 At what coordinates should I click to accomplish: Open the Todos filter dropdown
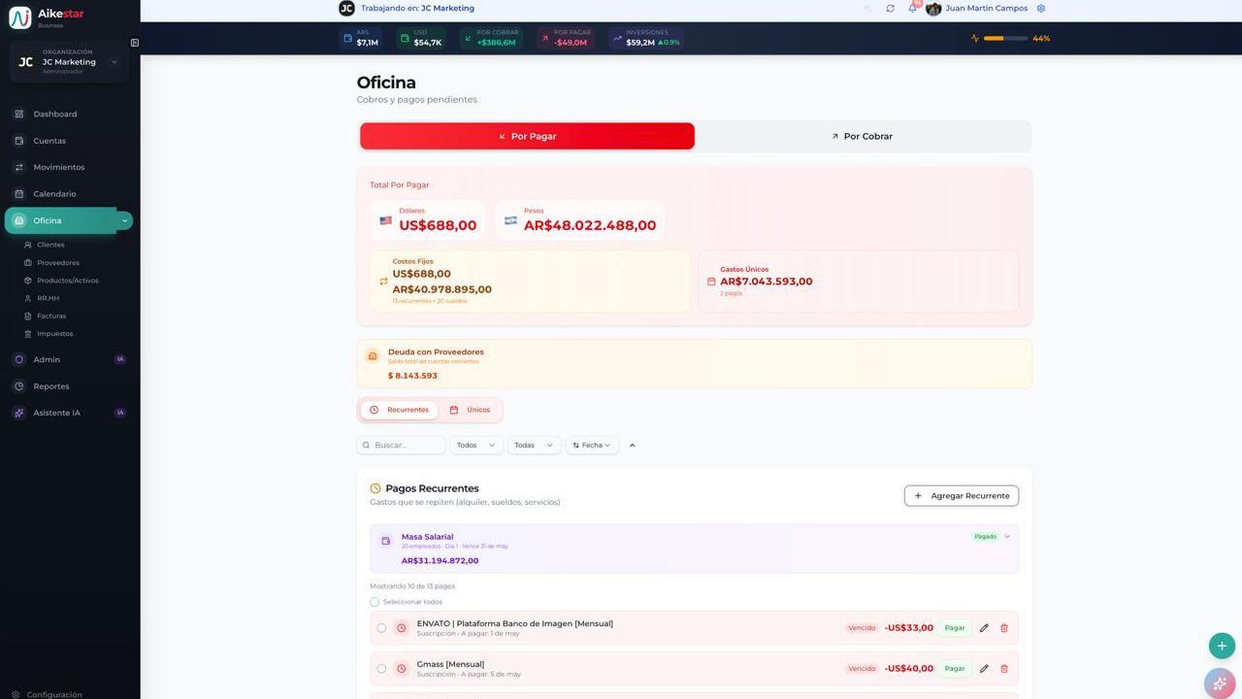pos(476,446)
